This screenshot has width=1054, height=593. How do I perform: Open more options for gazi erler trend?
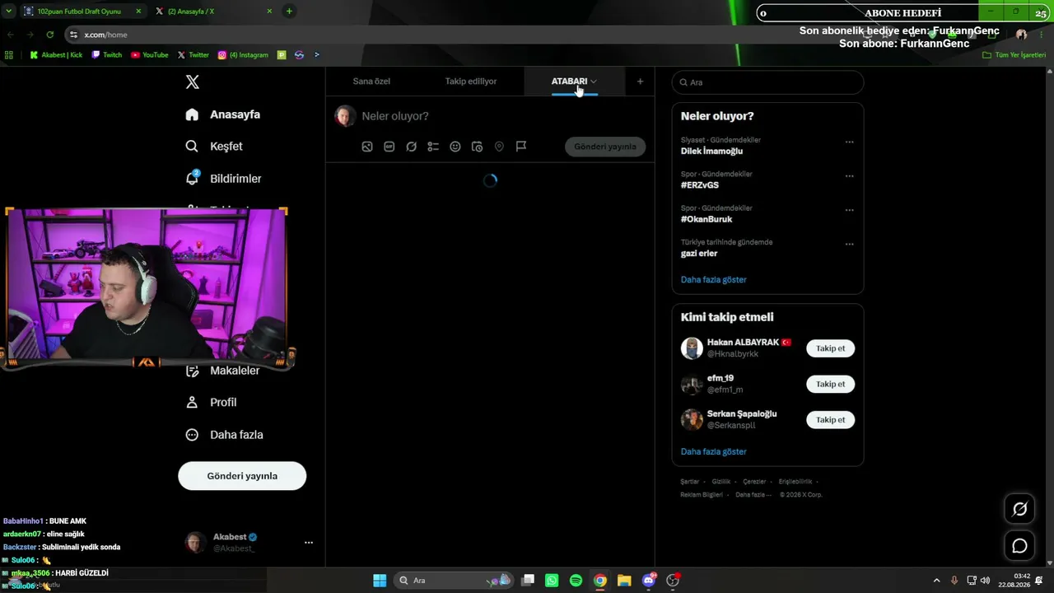(x=849, y=245)
